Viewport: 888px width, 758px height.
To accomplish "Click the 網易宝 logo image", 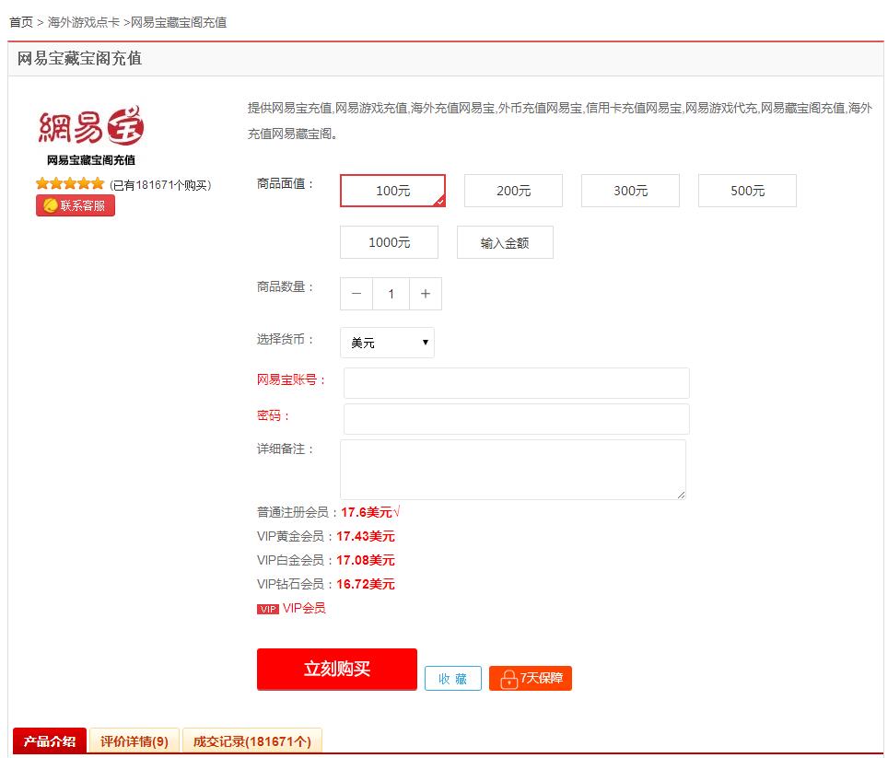I will pyautogui.click(x=91, y=129).
